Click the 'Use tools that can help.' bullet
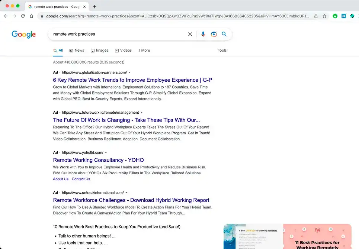This screenshot has width=359, height=249. coord(83,243)
